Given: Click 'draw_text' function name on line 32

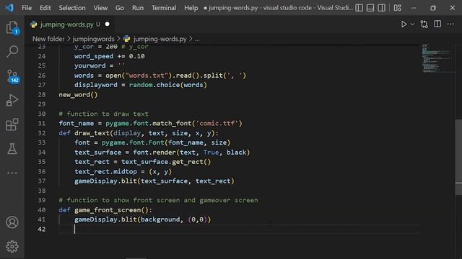Looking at the screenshot, I should [x=92, y=133].
